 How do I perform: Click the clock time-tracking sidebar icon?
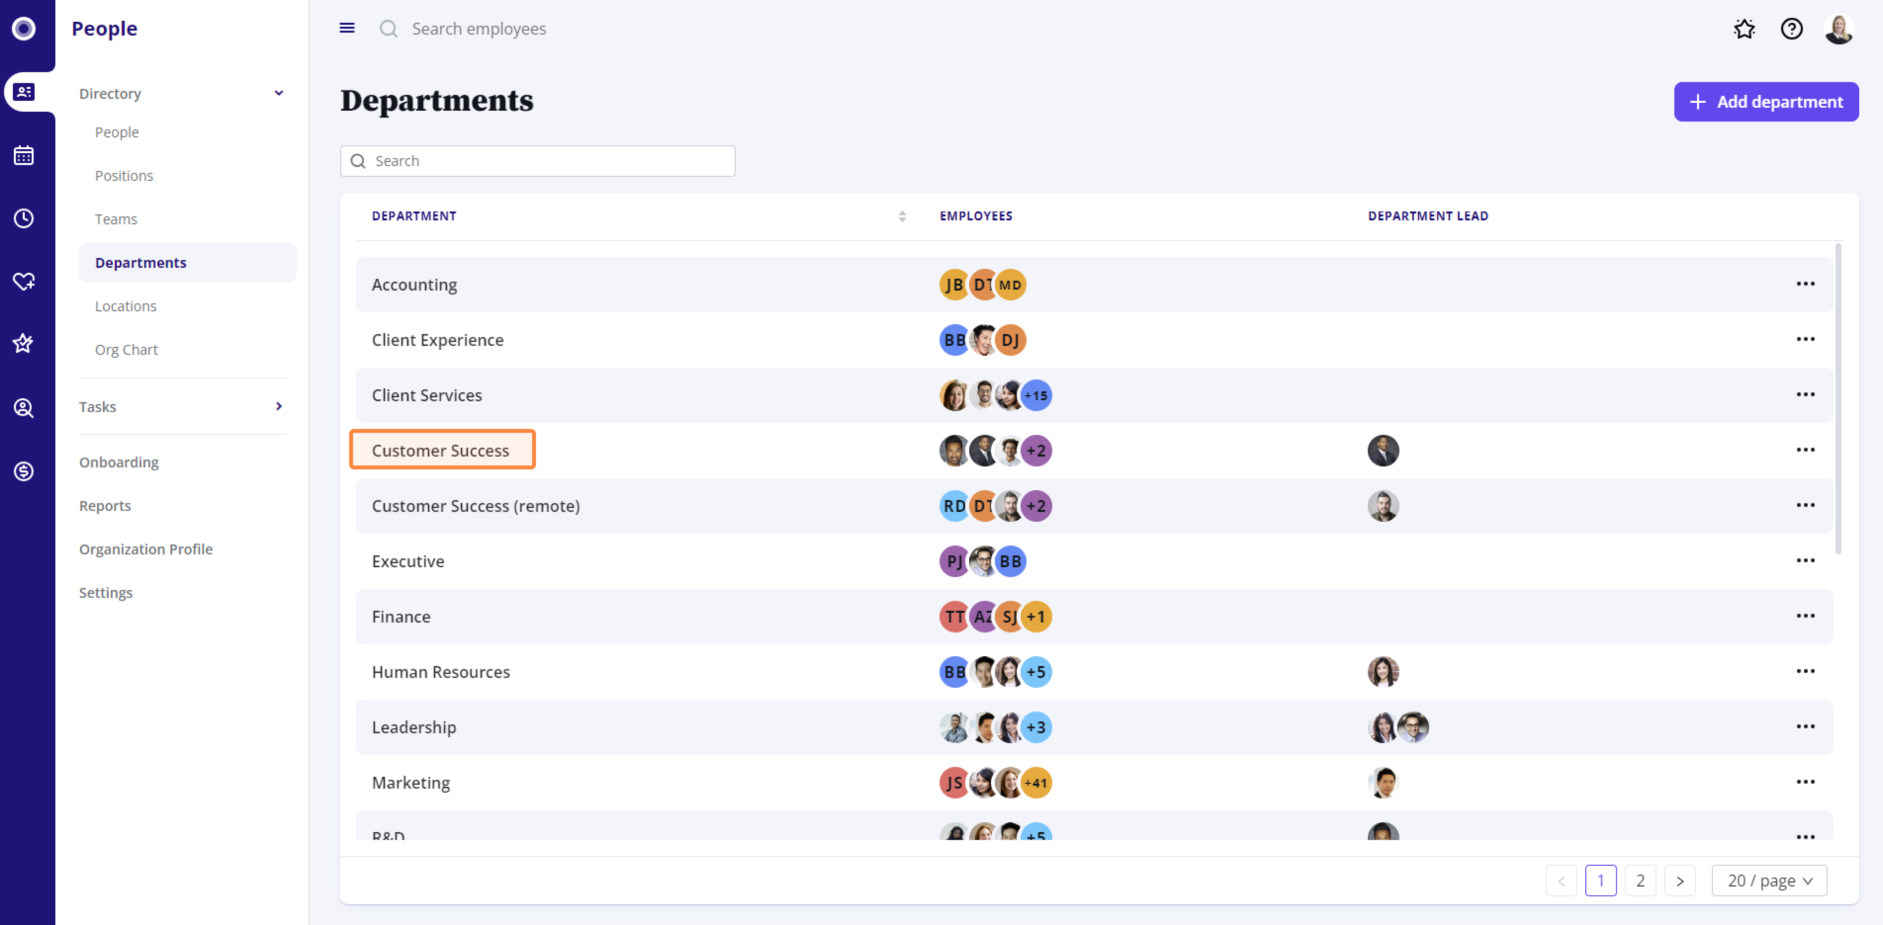click(23, 218)
